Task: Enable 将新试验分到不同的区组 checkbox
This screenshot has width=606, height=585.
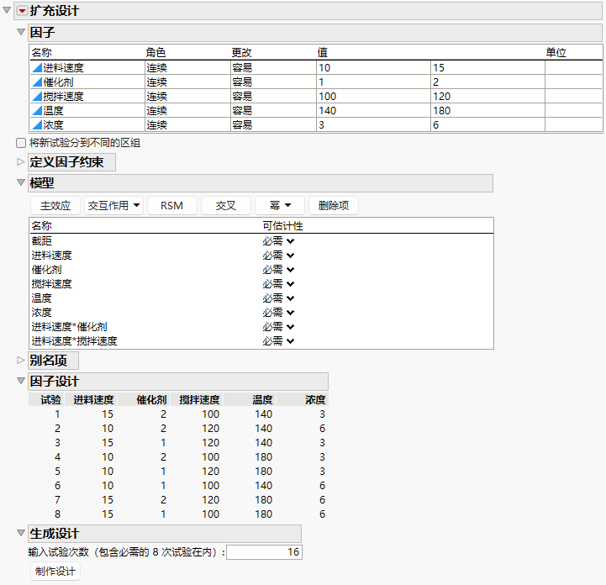Action: (21, 143)
